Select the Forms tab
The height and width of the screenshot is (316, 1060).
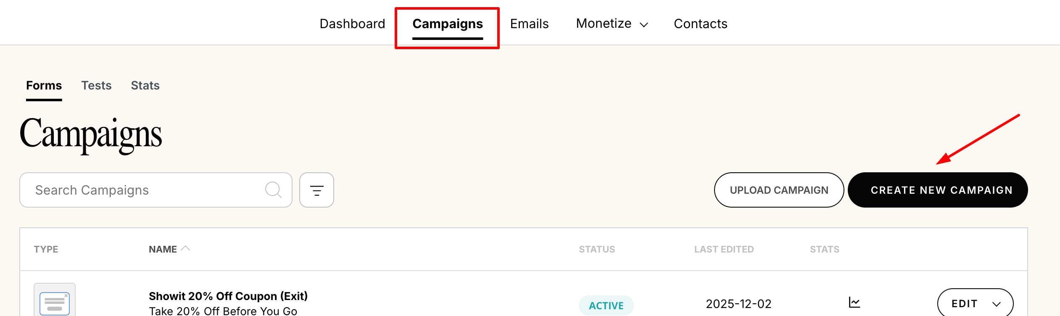(44, 85)
